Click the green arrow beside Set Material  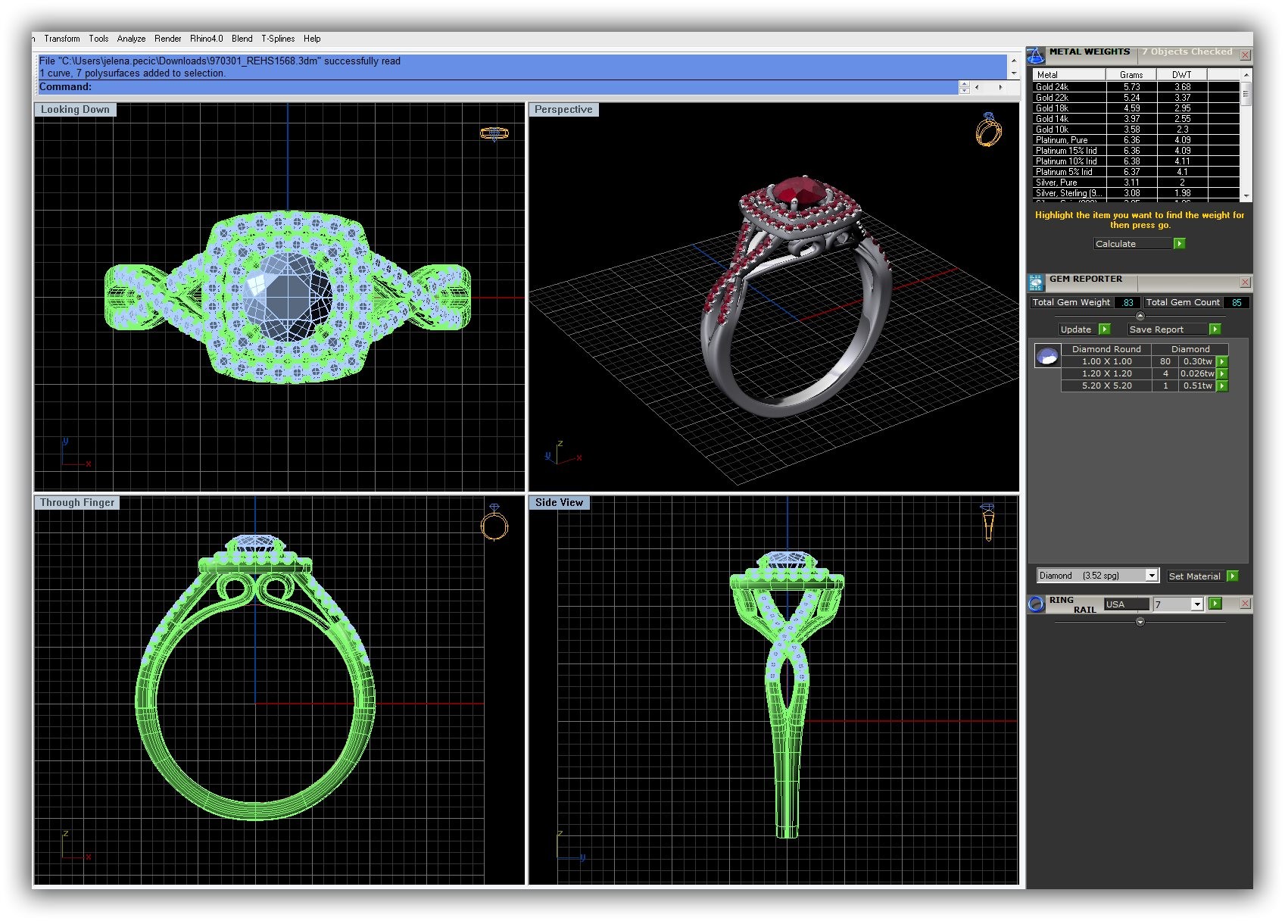pyautogui.click(x=1232, y=576)
